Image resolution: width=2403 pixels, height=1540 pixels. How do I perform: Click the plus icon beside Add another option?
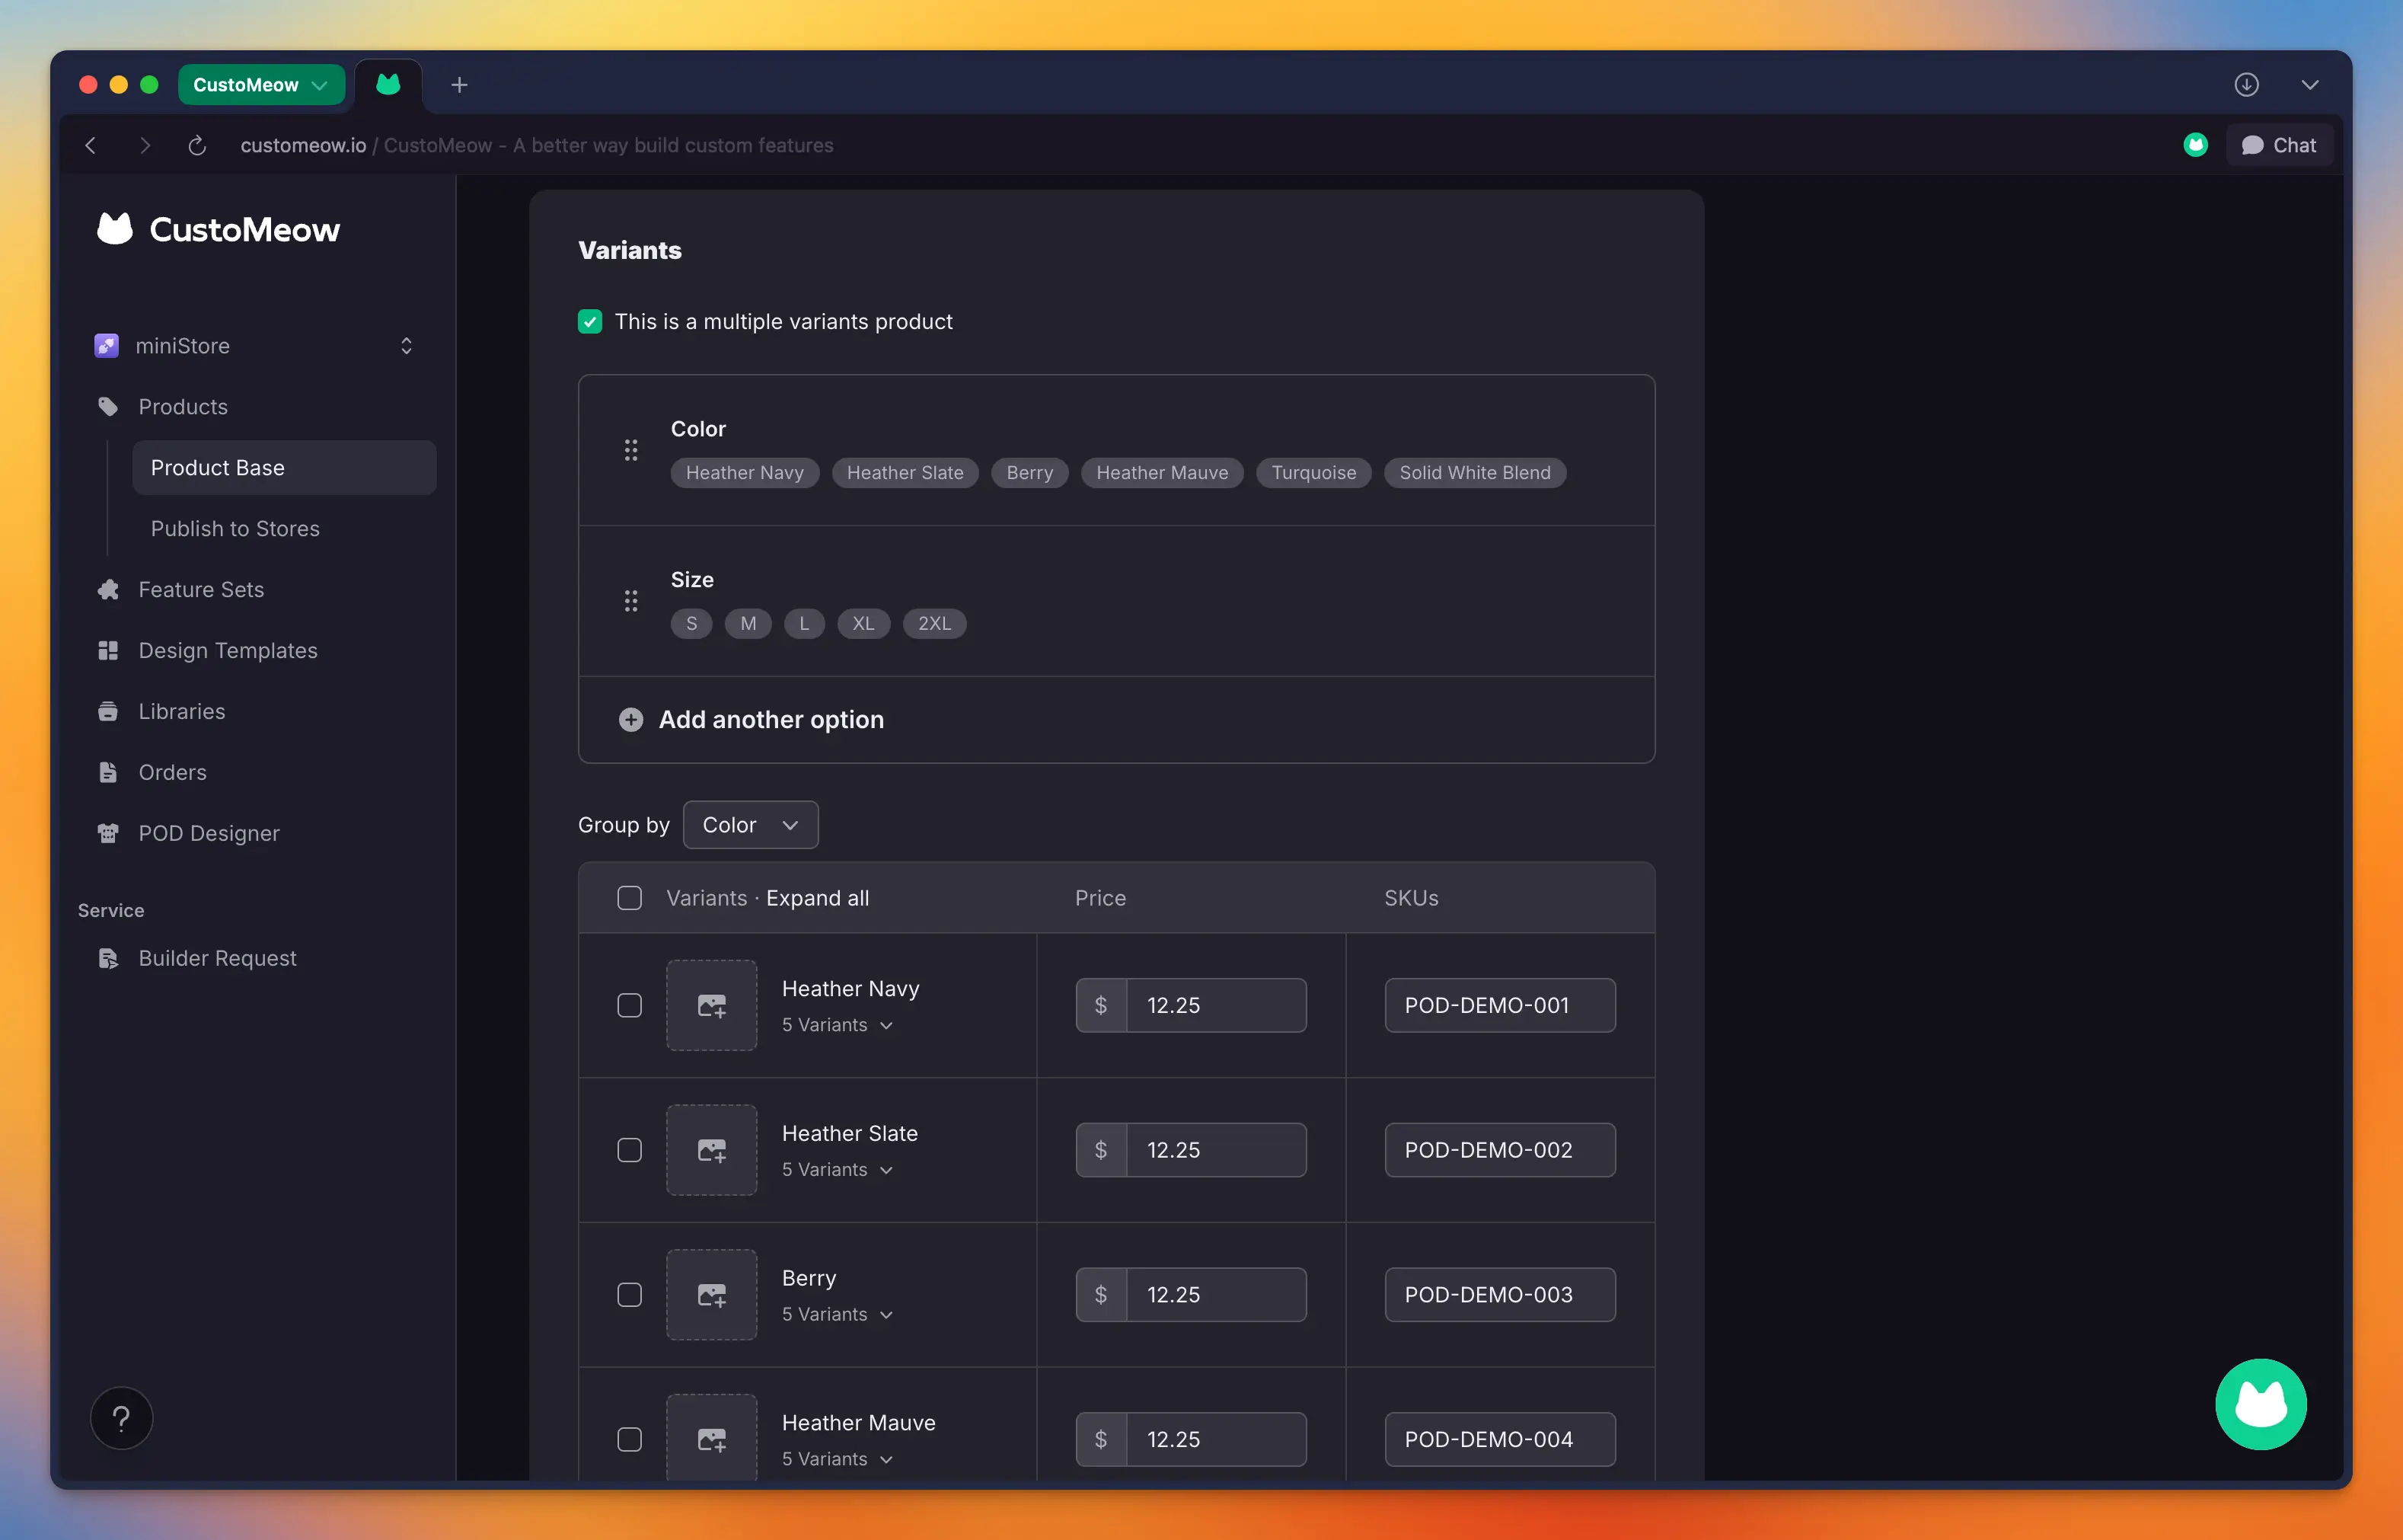click(630, 720)
